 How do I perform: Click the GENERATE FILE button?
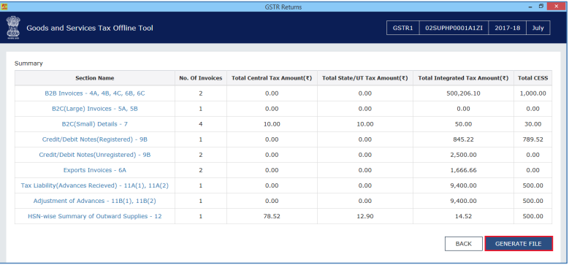[519, 244]
